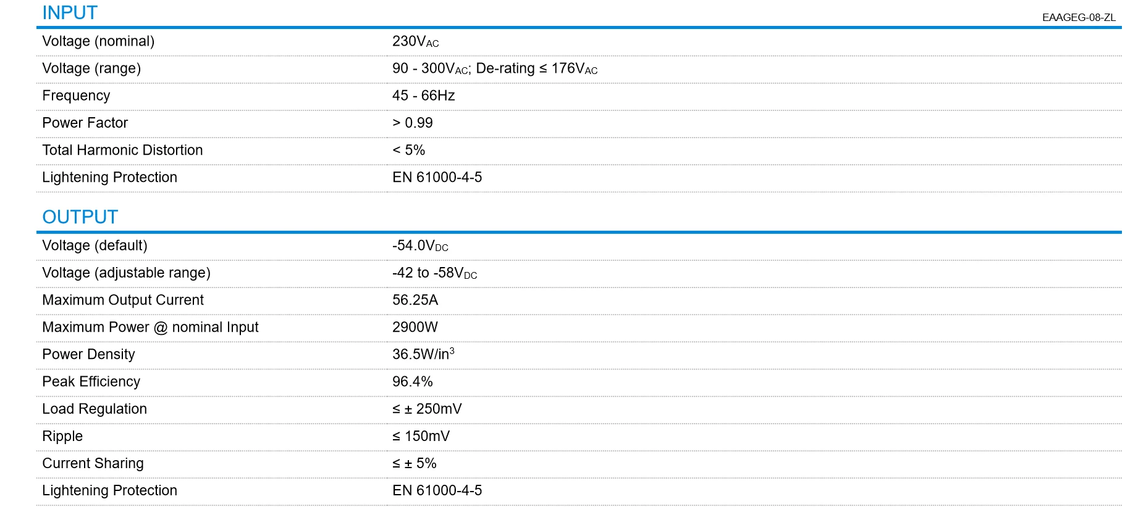
Task: Click the -54.0VDC output voltage value
Action: pyautogui.click(x=420, y=245)
